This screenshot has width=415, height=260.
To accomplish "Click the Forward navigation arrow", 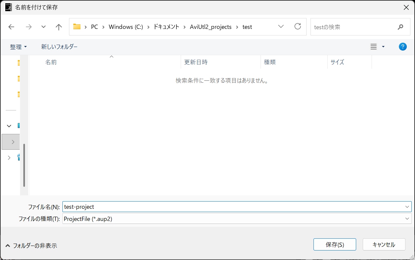I will pos(29,27).
